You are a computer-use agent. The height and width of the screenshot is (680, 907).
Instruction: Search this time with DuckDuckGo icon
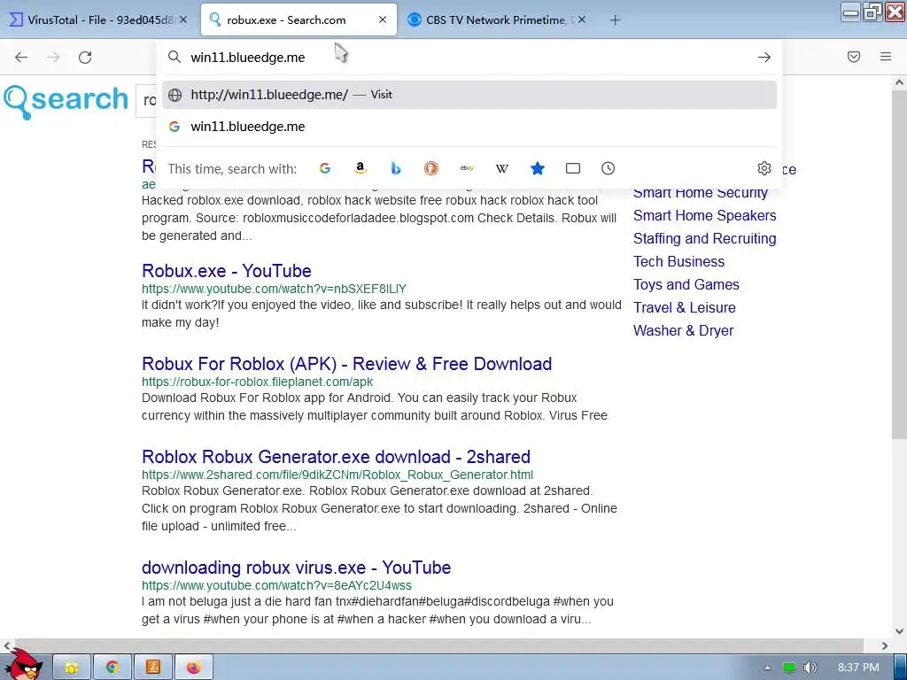[x=431, y=168]
